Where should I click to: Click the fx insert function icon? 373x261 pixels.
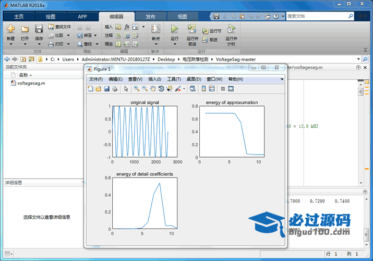(127, 27)
